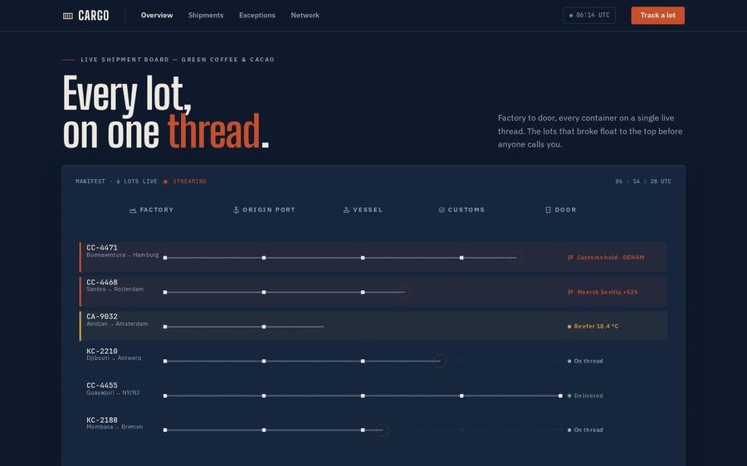The height and width of the screenshot is (466, 747).
Task: Click the Reefer 18.4 °C amber dot
Action: coord(569,327)
